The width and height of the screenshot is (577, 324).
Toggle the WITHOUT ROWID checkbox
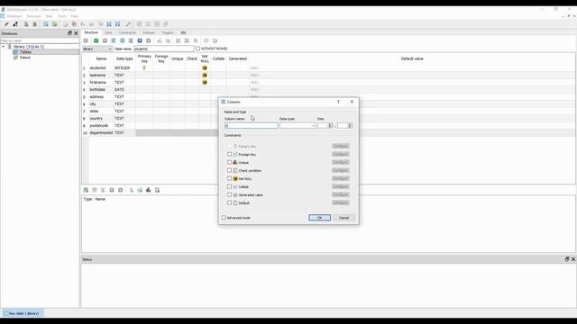click(x=197, y=49)
